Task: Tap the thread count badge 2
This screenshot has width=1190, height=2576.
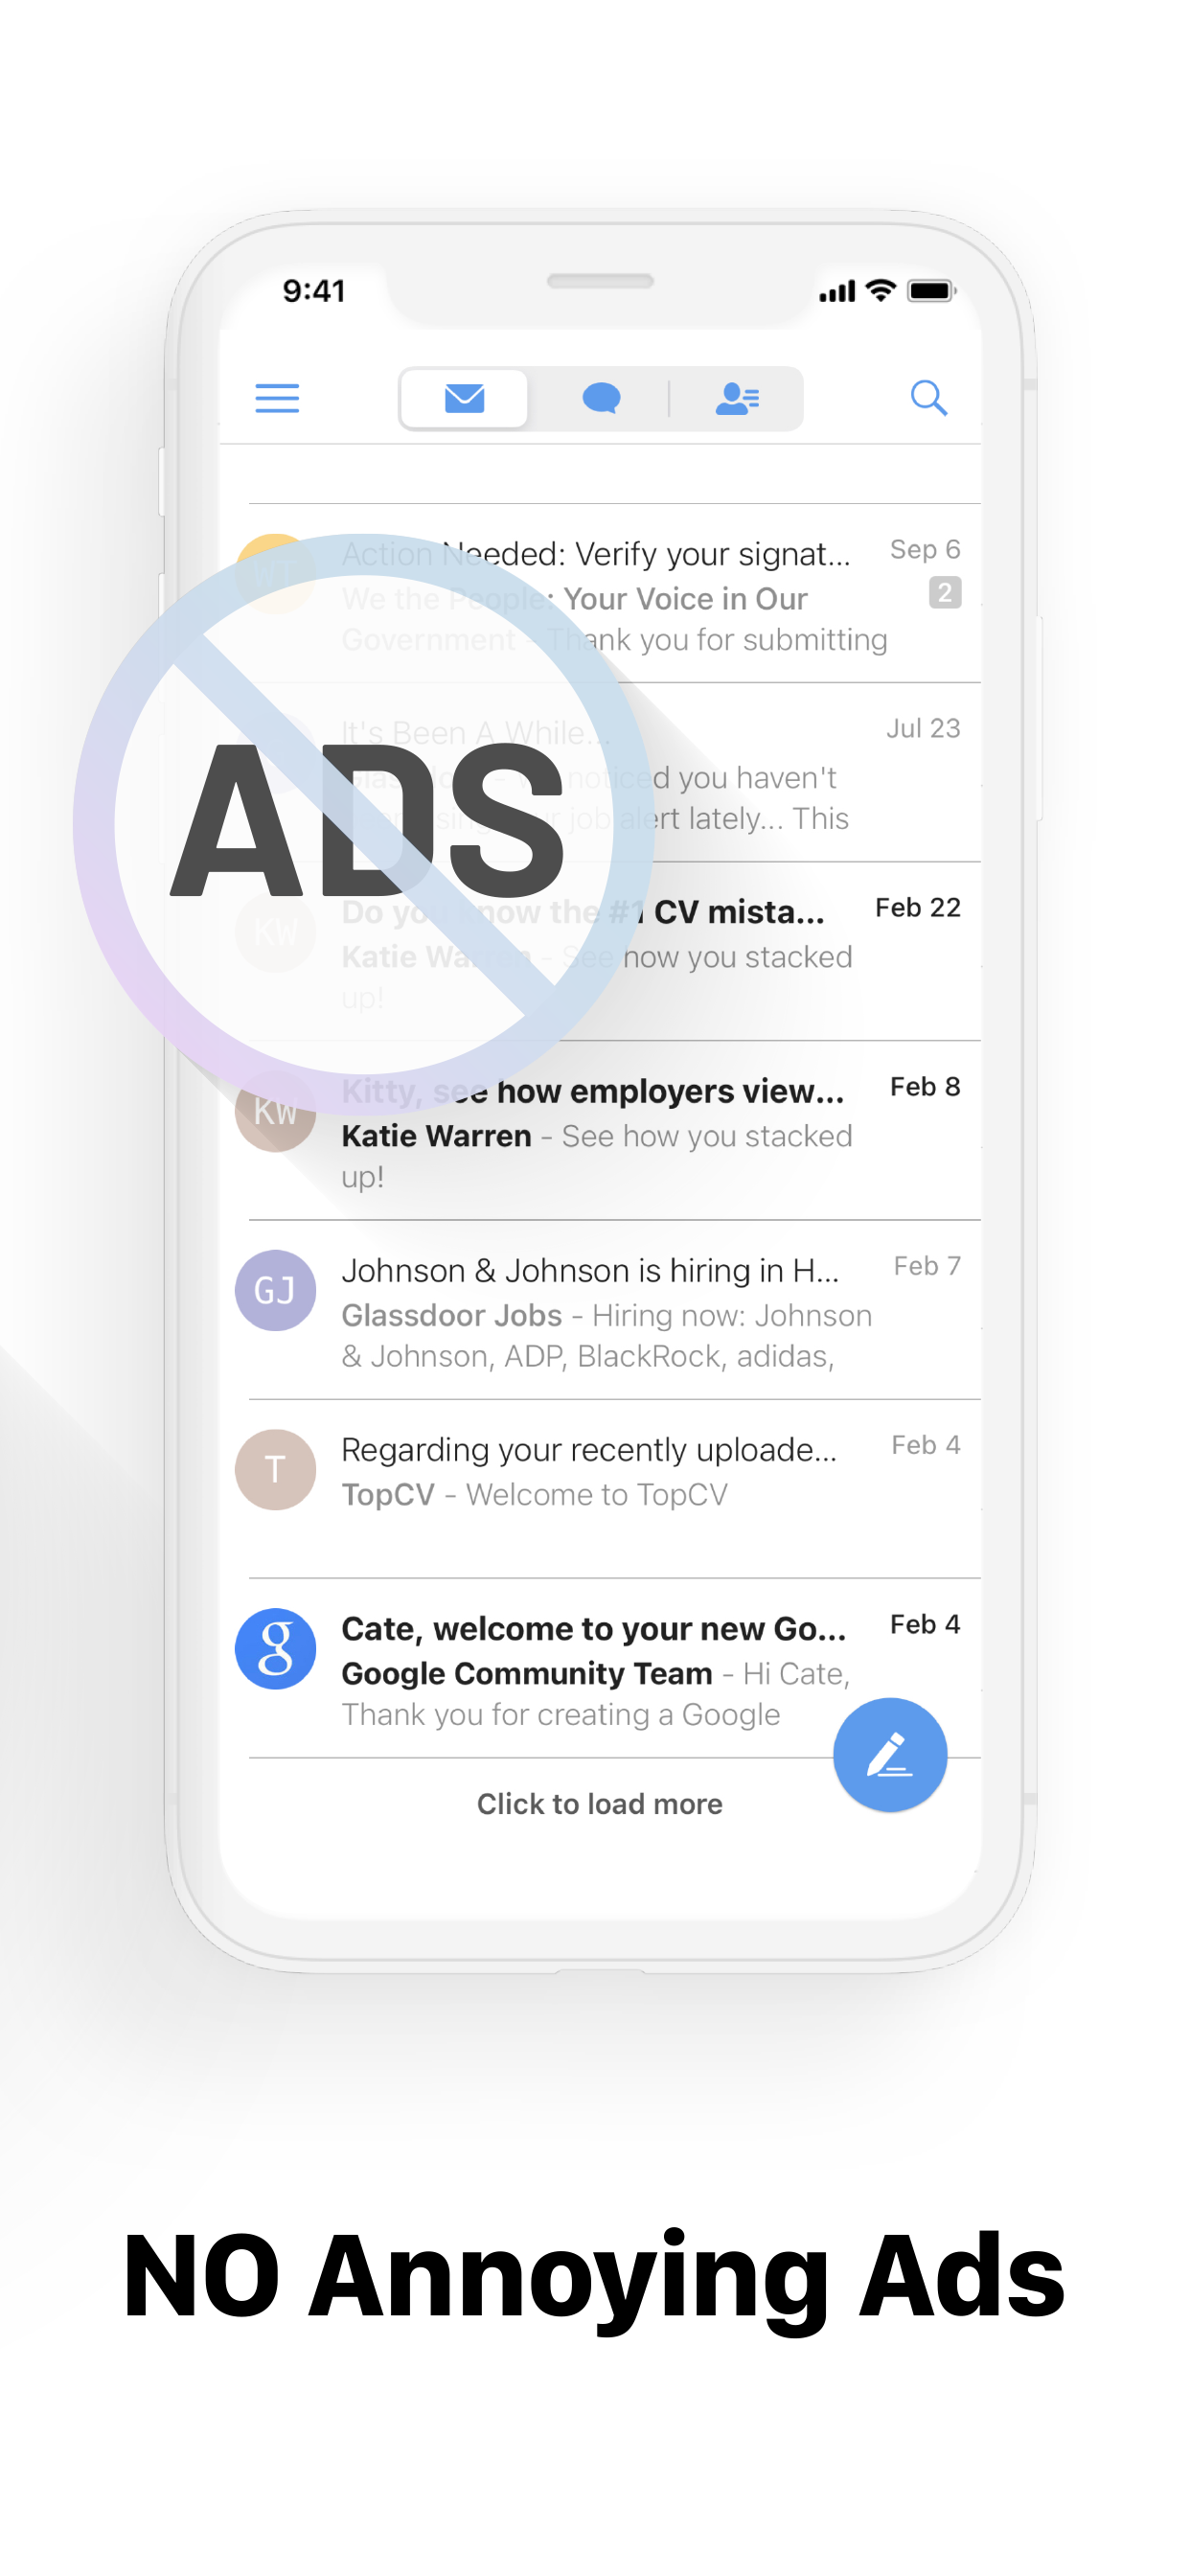Action: [944, 592]
